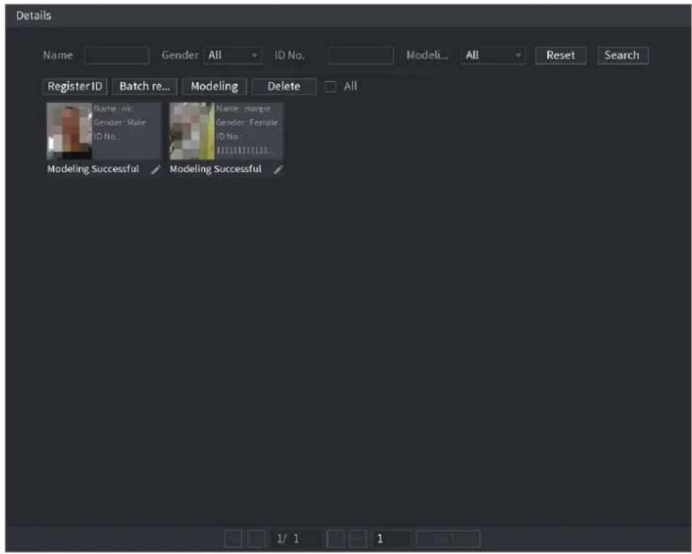
Task: Go to the next page arrow button
Action: pyautogui.click(x=336, y=539)
